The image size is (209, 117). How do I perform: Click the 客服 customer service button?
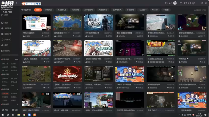15,110
